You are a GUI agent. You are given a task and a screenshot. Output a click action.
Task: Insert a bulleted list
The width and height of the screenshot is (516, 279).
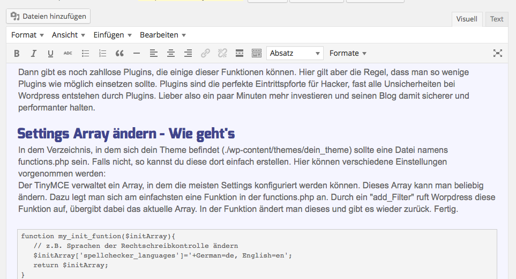85,53
